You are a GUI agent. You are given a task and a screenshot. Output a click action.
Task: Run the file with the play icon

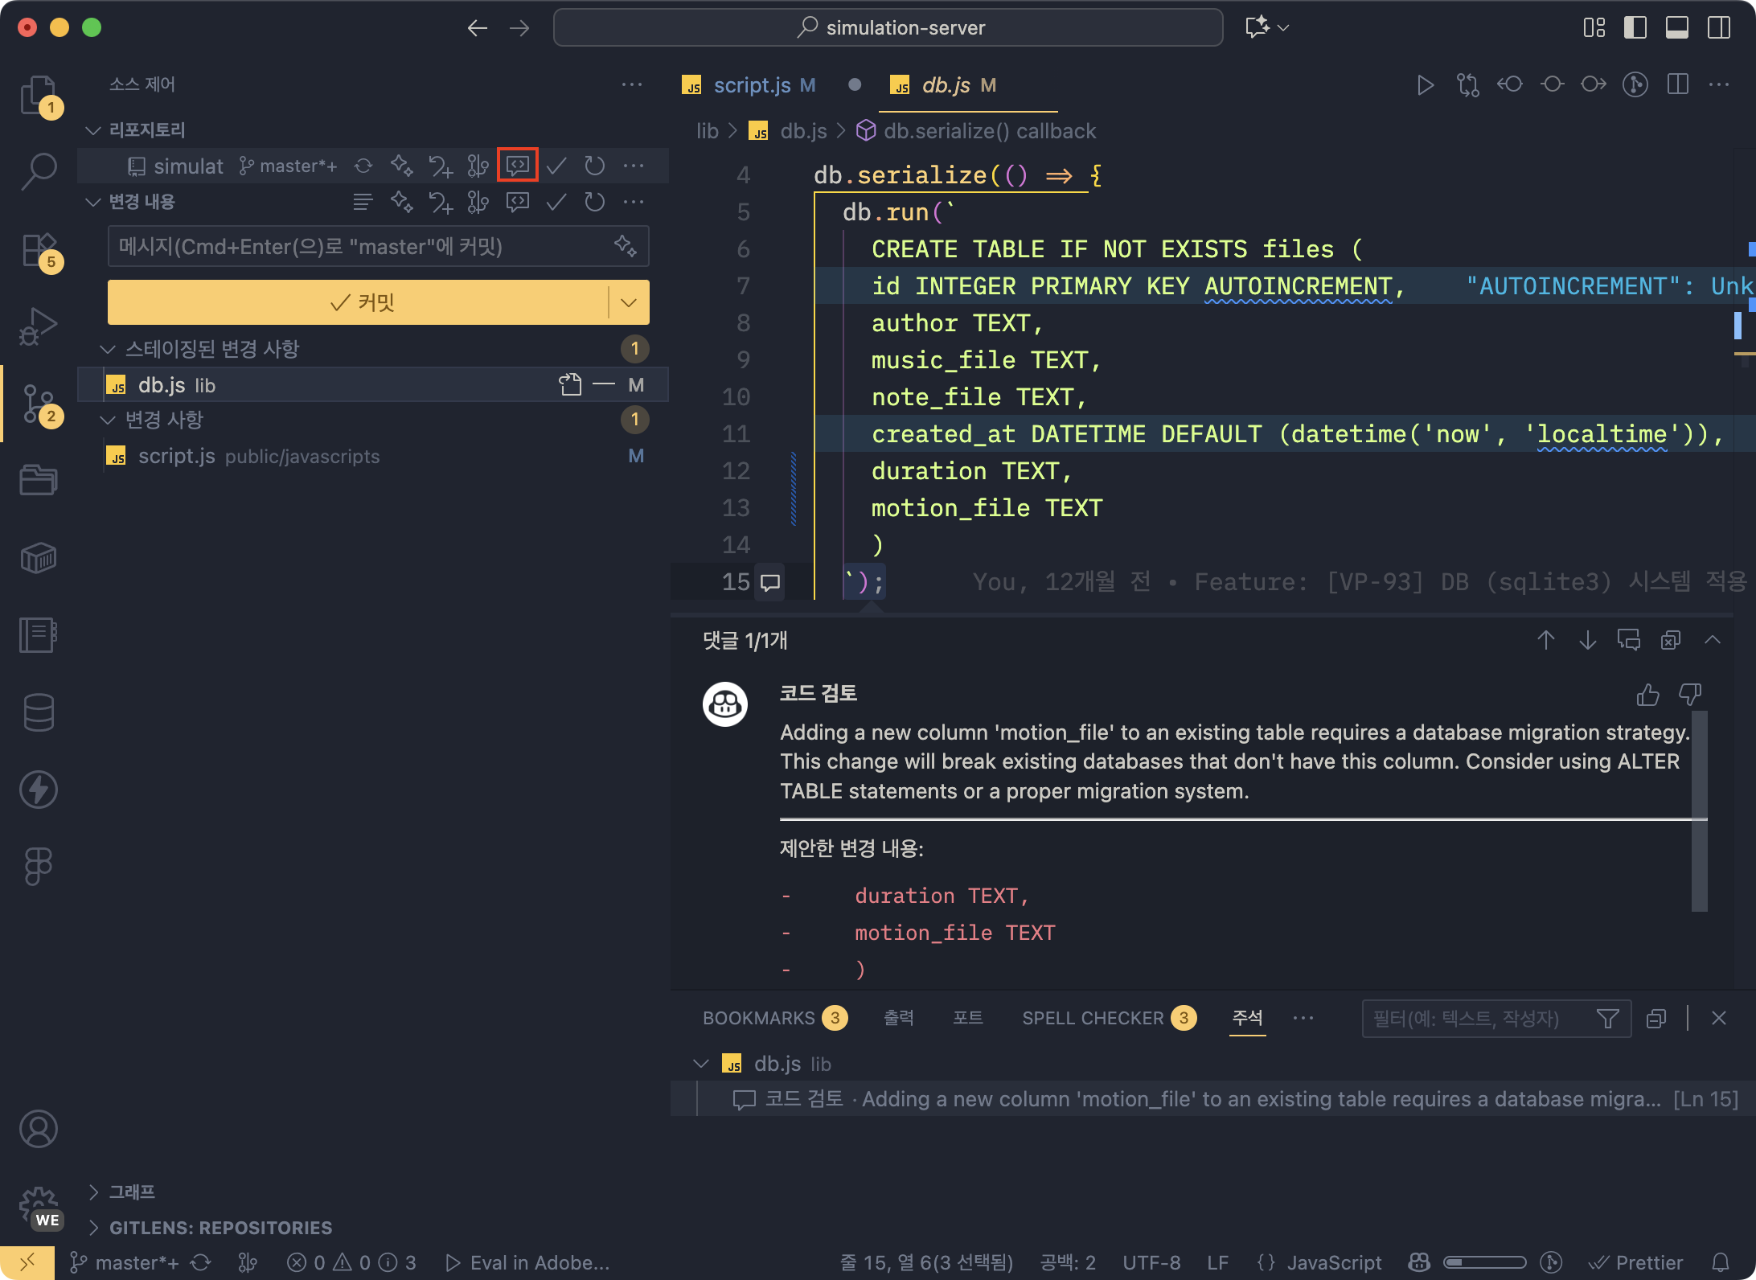click(x=1425, y=84)
